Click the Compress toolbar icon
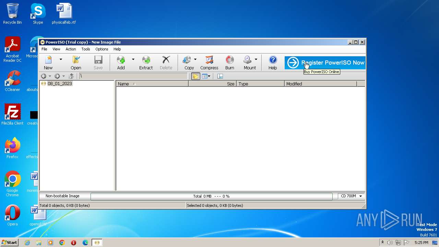 [x=209, y=63]
